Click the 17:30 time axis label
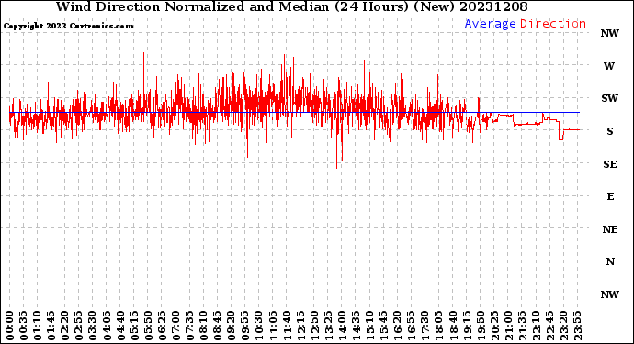Image resolution: width=634 pixels, height=344 pixels. (x=425, y=326)
